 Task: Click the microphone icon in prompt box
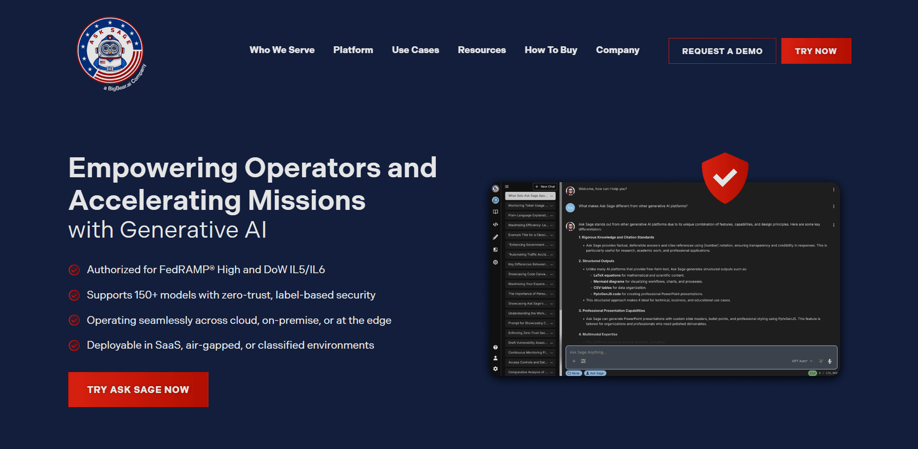pyautogui.click(x=830, y=361)
